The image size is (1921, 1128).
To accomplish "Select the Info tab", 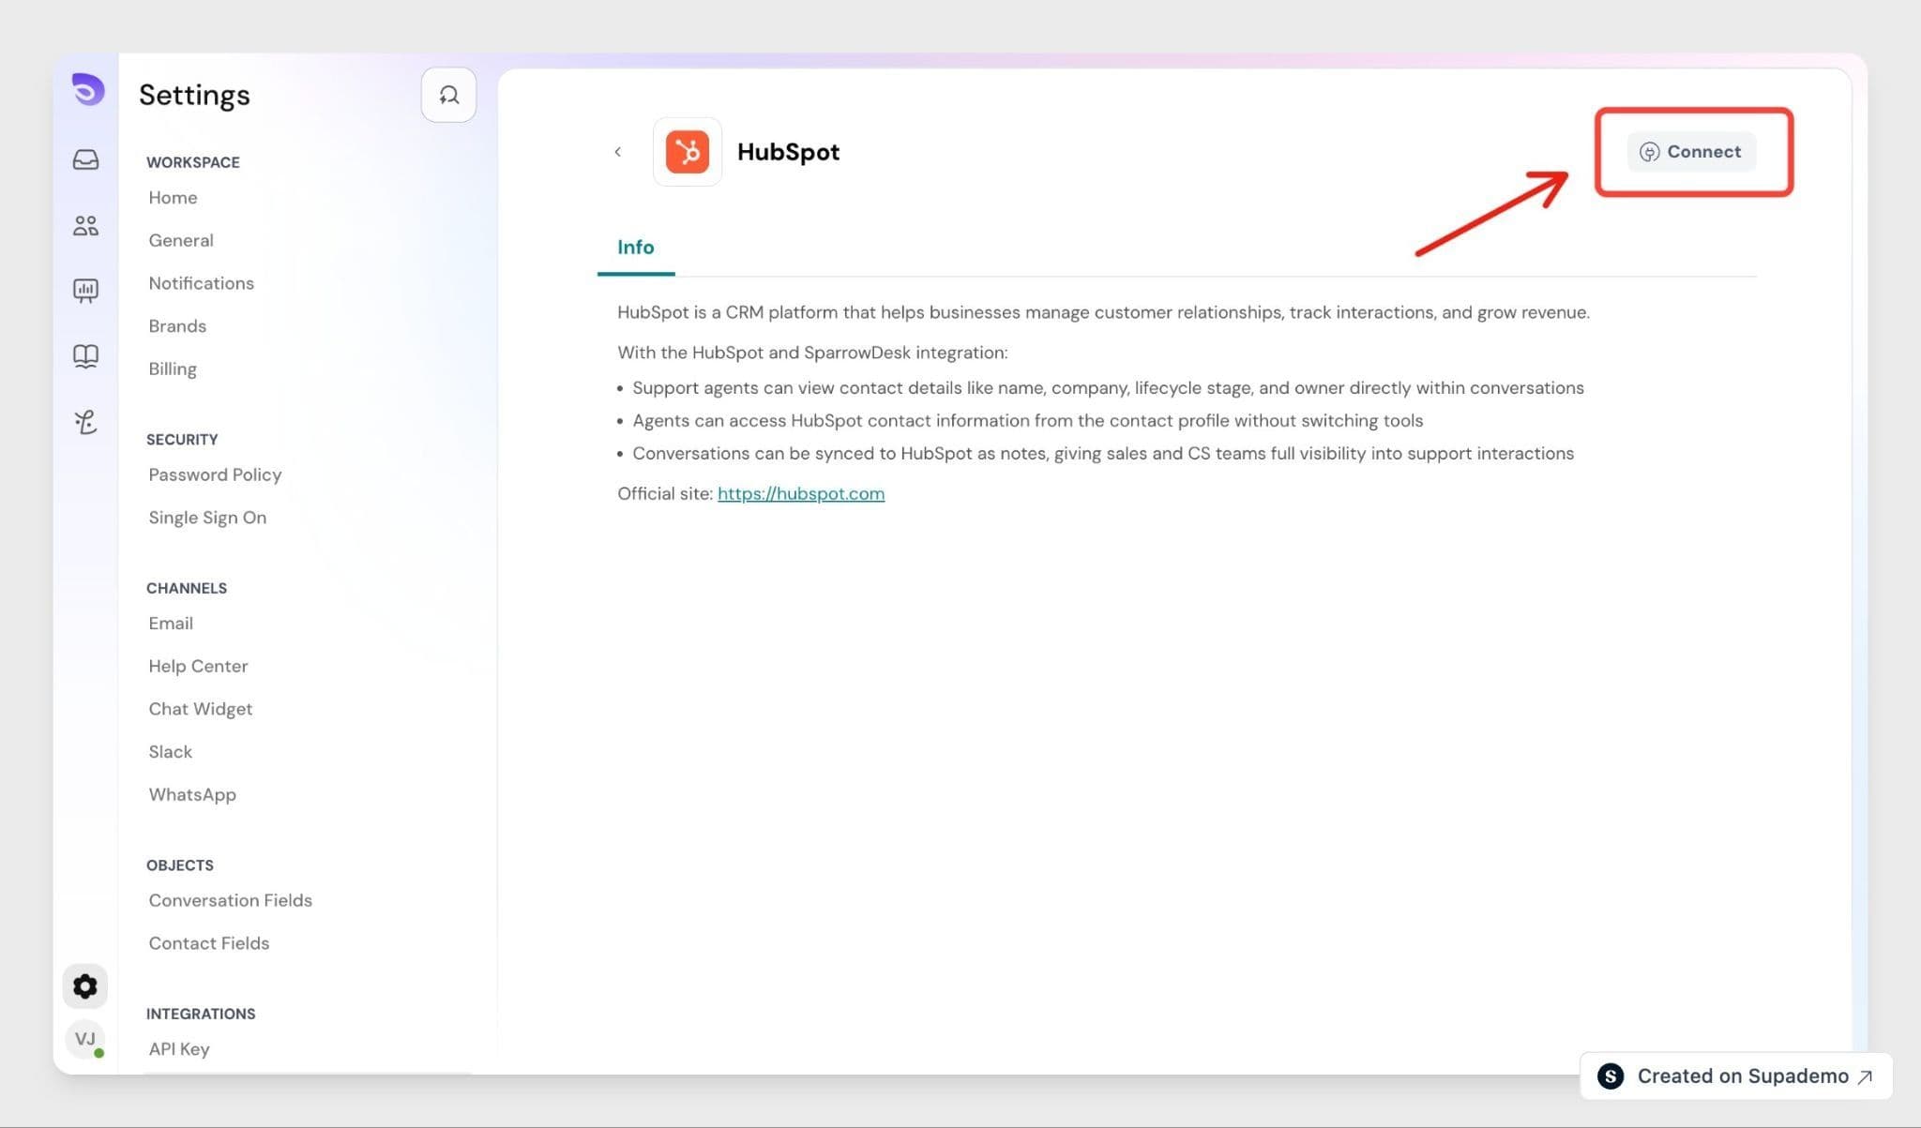I will click(x=636, y=248).
